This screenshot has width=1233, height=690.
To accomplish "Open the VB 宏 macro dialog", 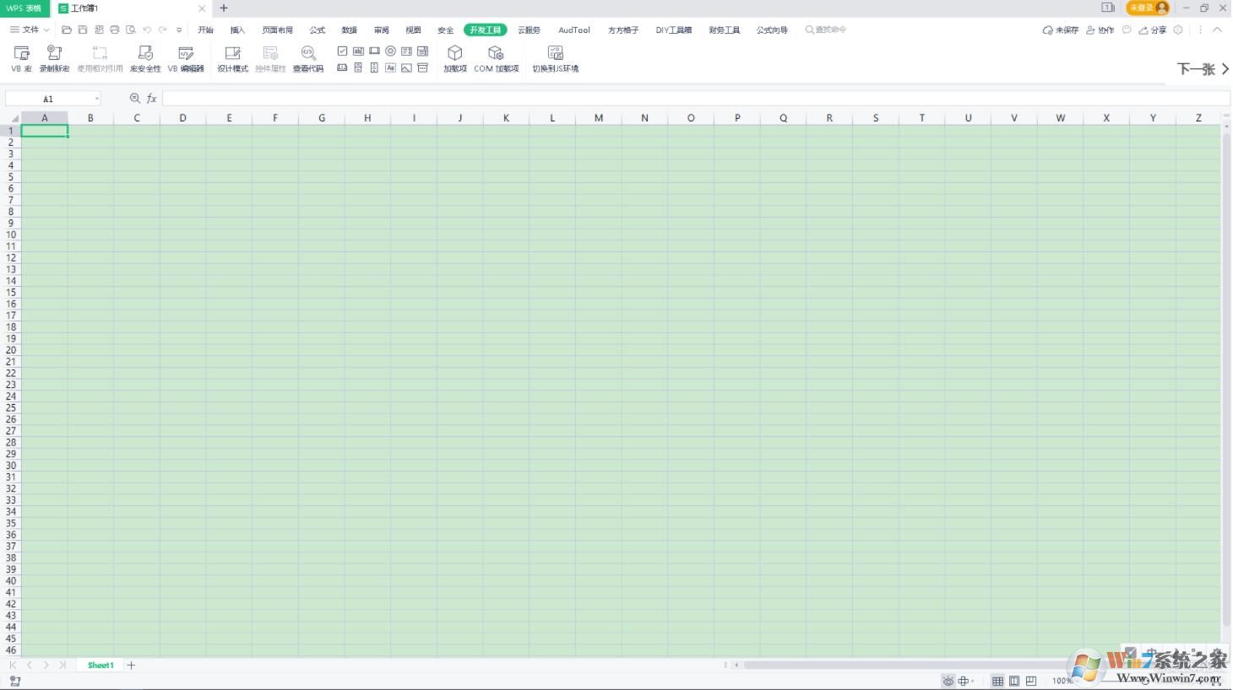I will (22, 57).
